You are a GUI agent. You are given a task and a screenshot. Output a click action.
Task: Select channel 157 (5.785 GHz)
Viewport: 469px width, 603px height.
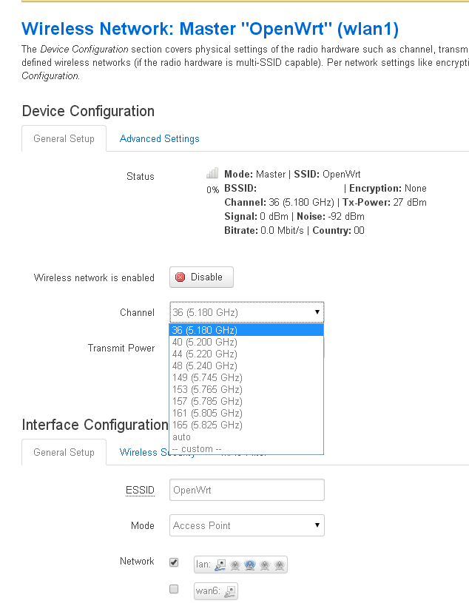246,402
